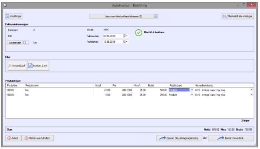The image size is (260, 149).
Task: Maximize the AutoInvoice window
Action: tap(244, 5)
